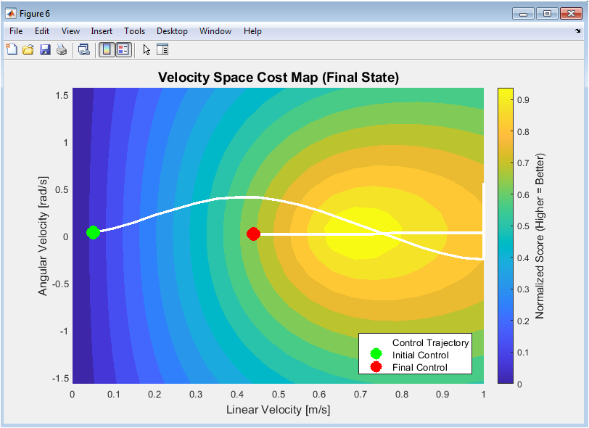Open the Desktop menu
Screen dimensions: 589x428
pos(172,31)
